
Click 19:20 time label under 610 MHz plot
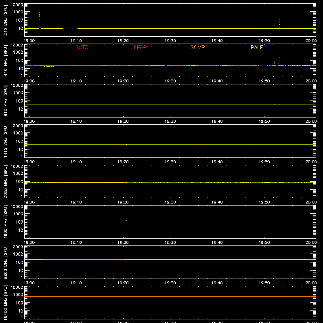[x=123, y=122]
